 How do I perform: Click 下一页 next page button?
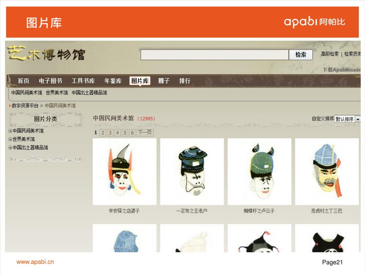[145, 133]
